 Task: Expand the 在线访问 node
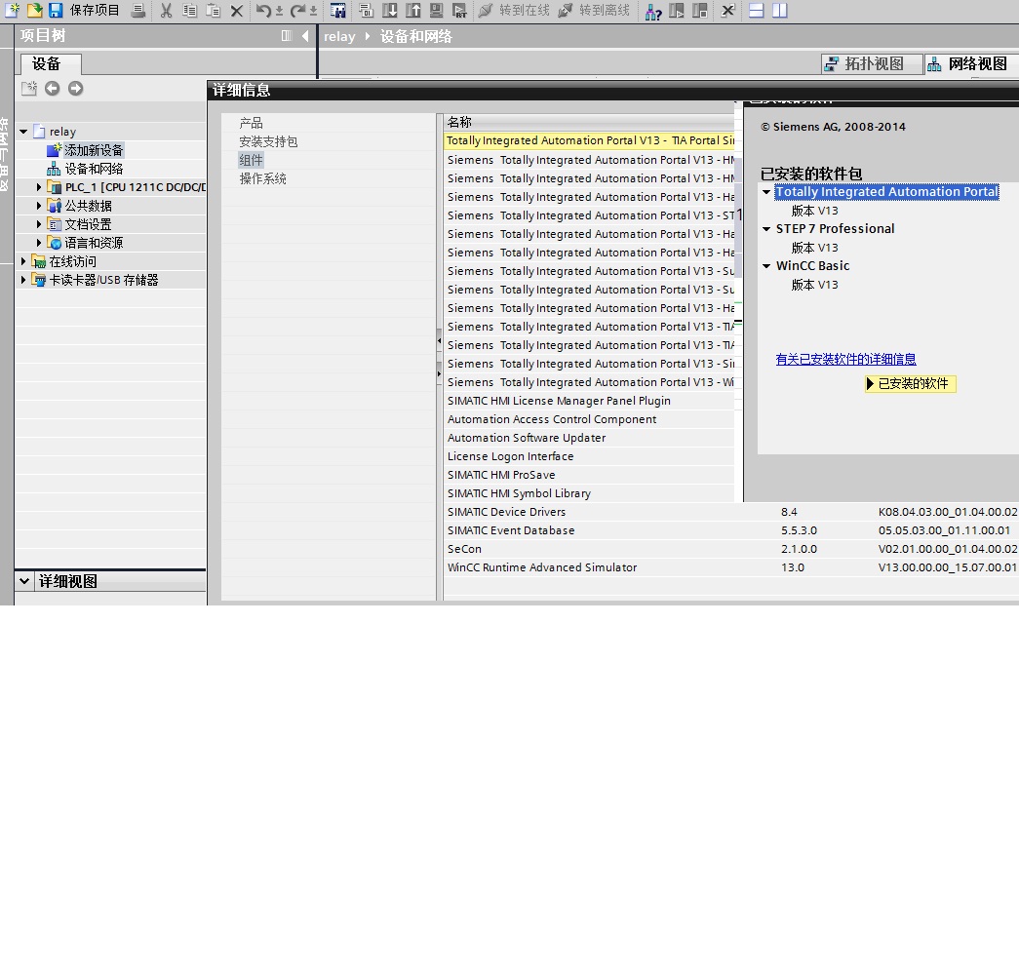click(x=23, y=261)
